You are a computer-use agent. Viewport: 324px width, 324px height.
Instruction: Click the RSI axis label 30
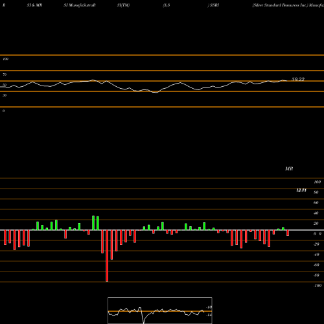tap(5, 95)
